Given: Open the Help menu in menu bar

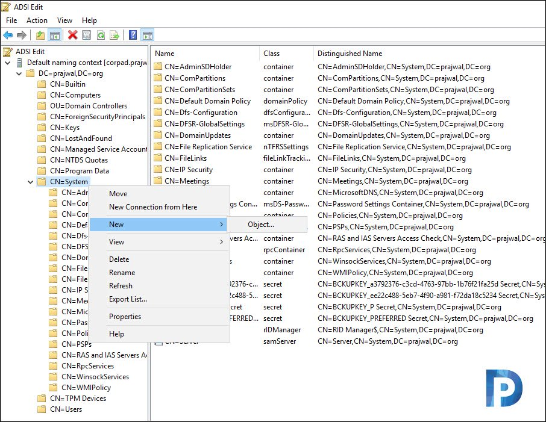Looking at the screenshot, I should [89, 20].
